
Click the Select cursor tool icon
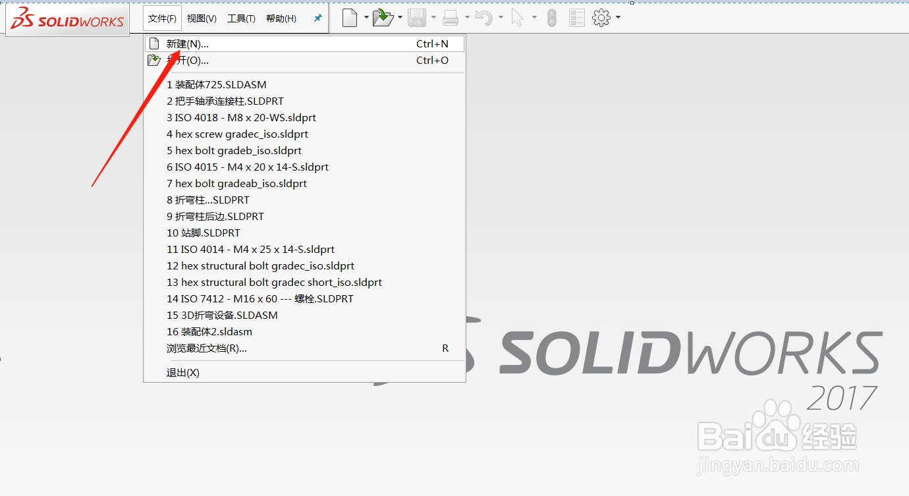point(518,18)
